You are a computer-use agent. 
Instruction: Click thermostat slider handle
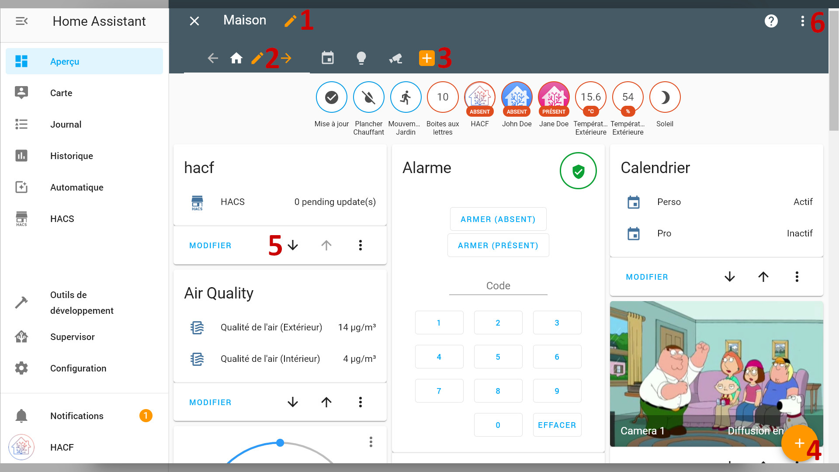click(280, 443)
